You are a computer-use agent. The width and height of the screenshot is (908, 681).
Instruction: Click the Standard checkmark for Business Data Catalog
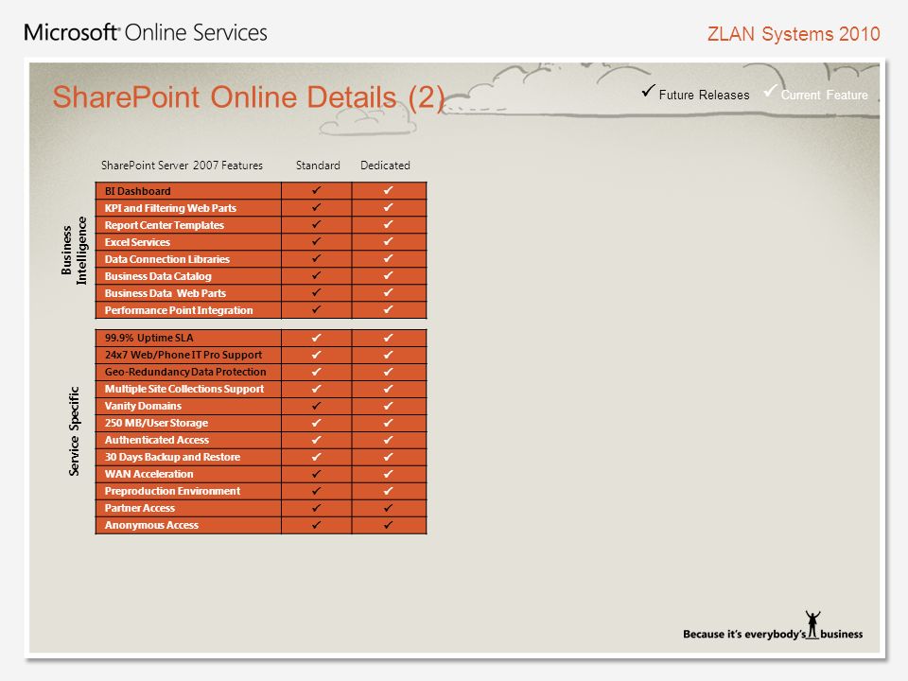point(316,275)
